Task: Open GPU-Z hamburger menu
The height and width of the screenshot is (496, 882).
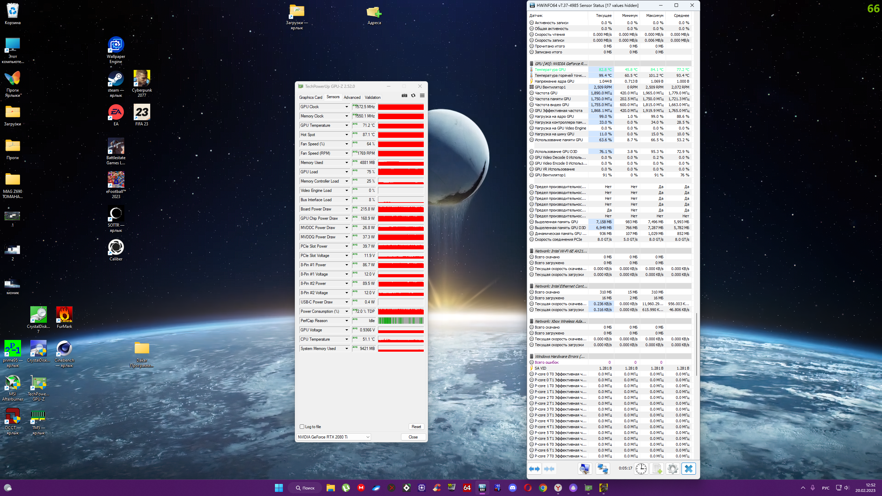Action: [x=422, y=96]
